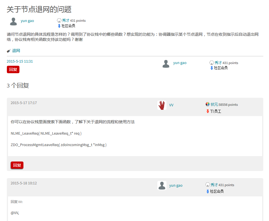Click member icon beside 社区会员 in the question footer
Image resolution: width=269 pixels, height=221 pixels.
pyautogui.click(x=212, y=68)
